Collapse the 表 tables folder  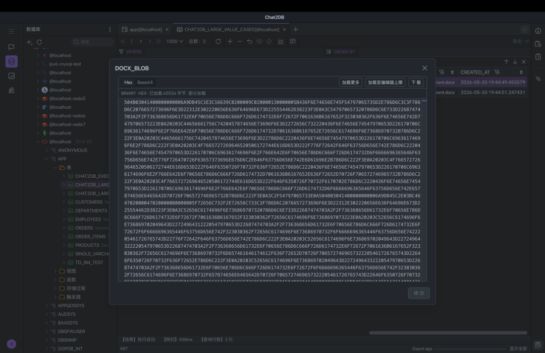(x=56, y=168)
